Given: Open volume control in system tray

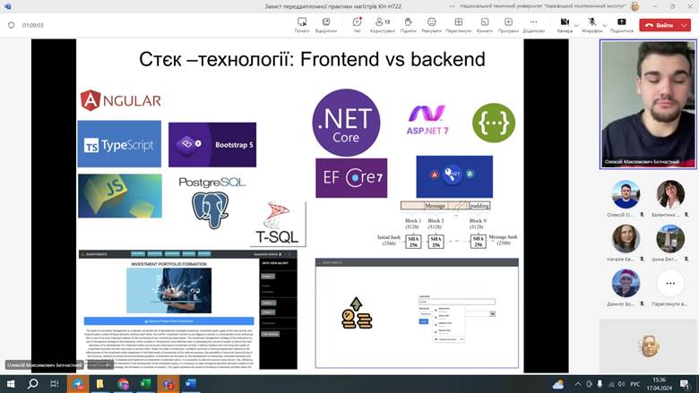Looking at the screenshot, I should pos(621,384).
